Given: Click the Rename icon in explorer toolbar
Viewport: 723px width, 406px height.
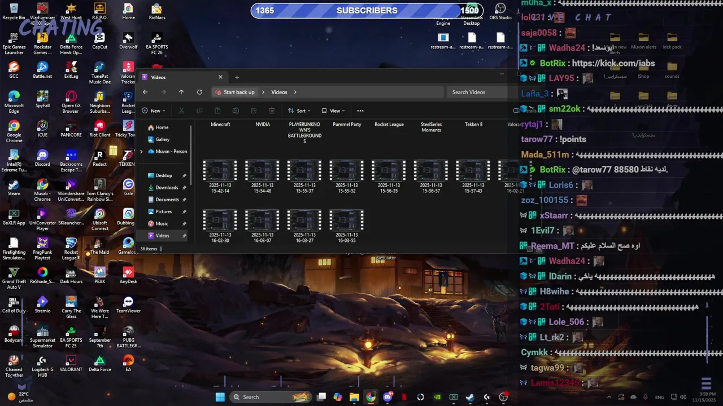Looking at the screenshot, I should point(236,111).
